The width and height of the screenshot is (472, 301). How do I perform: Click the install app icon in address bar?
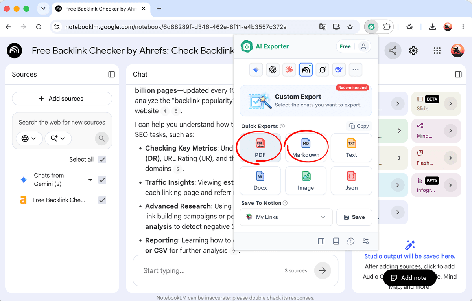[x=336, y=27]
